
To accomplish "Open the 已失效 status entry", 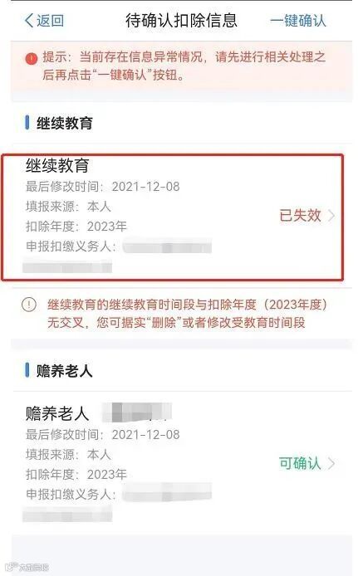I will pyautogui.click(x=301, y=215).
